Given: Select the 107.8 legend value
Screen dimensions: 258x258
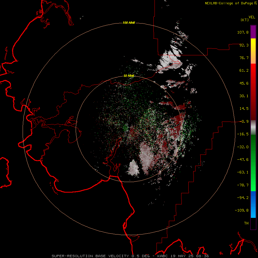Looking at the screenshot, I should pyautogui.click(x=243, y=32).
